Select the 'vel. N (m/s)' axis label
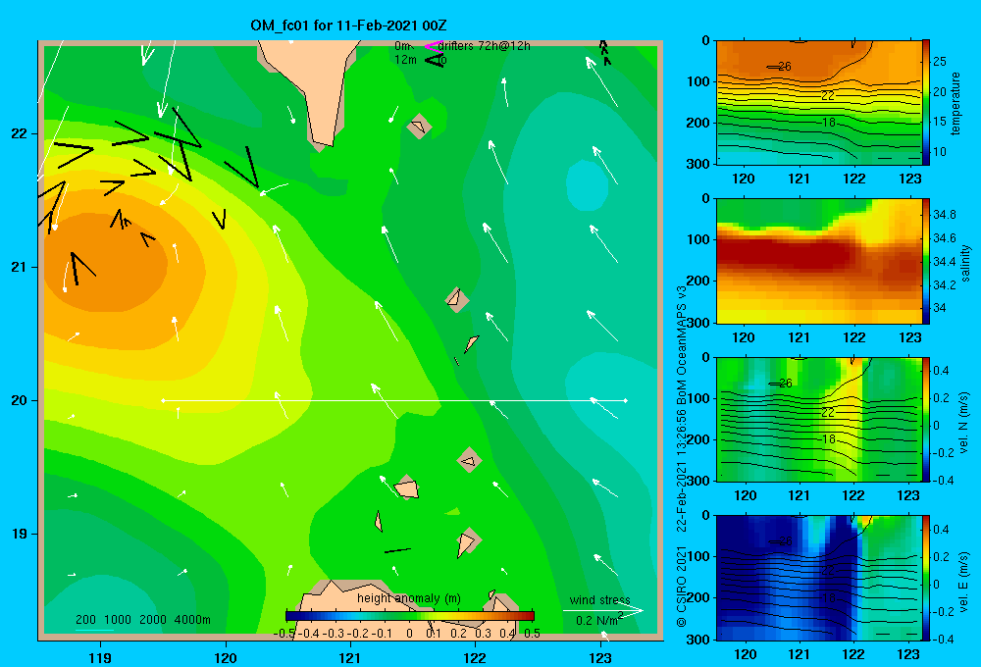Image resolution: width=981 pixels, height=667 pixels. click(x=963, y=423)
